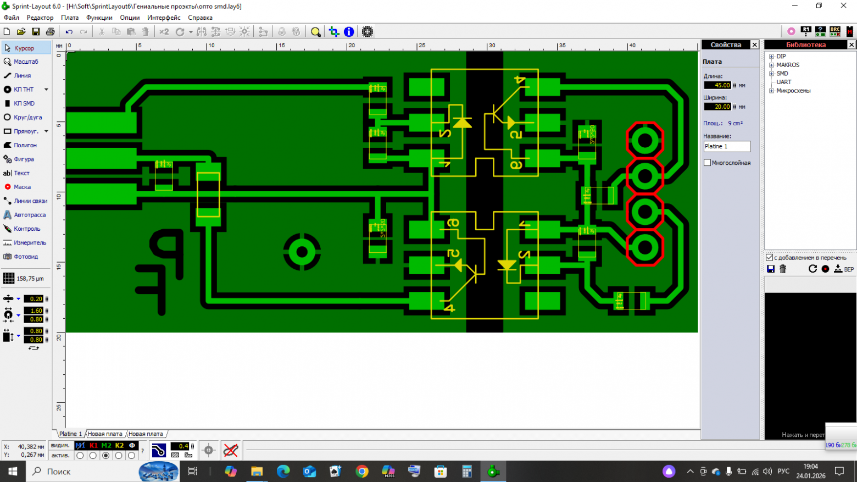The image size is (857, 482).
Task: Open the zoom magnifier in the toolbar
Action: click(x=315, y=32)
